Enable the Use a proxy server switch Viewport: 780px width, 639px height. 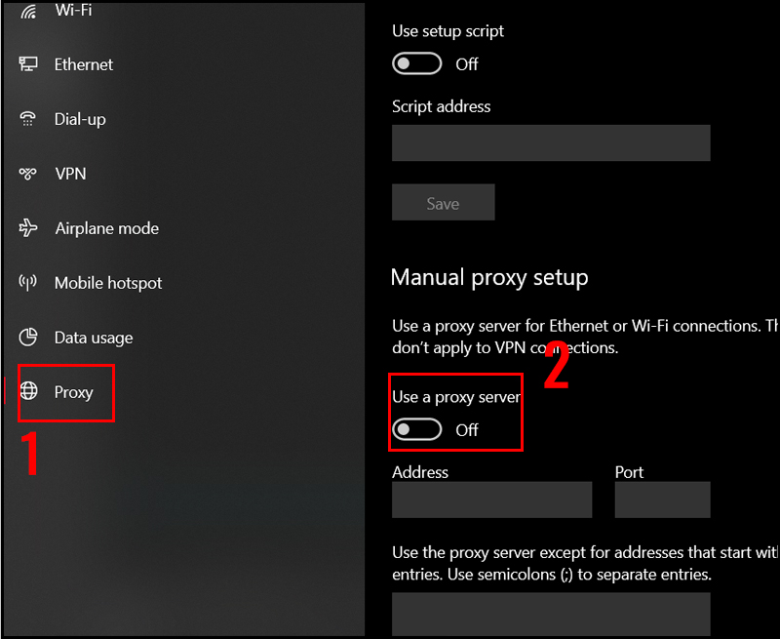point(416,429)
